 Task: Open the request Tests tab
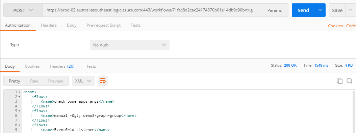(x=135, y=25)
